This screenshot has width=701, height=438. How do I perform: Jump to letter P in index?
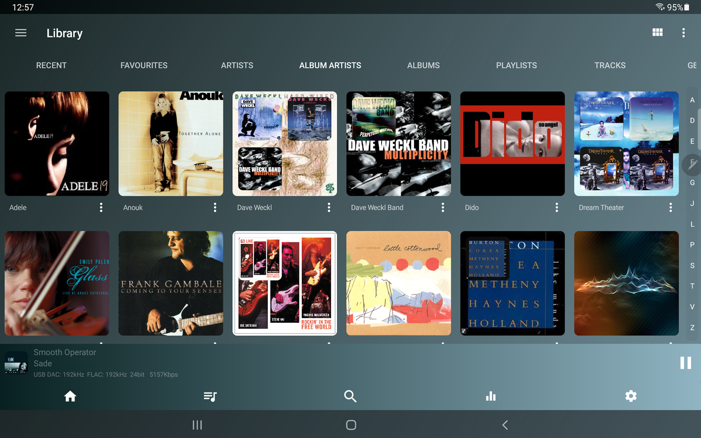tap(692, 244)
